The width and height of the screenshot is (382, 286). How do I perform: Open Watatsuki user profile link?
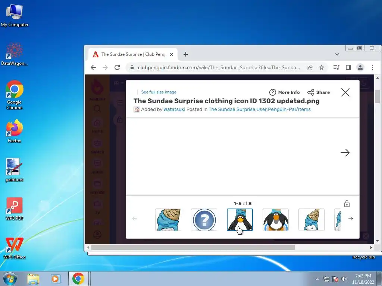coord(174,109)
